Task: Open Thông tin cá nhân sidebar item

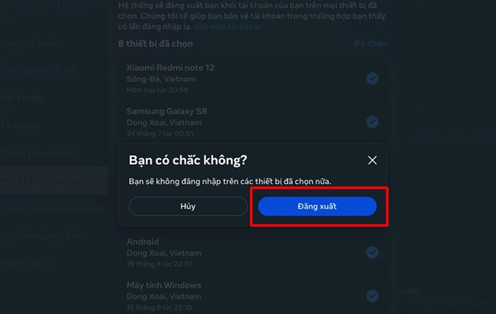Action: [x=37, y=153]
